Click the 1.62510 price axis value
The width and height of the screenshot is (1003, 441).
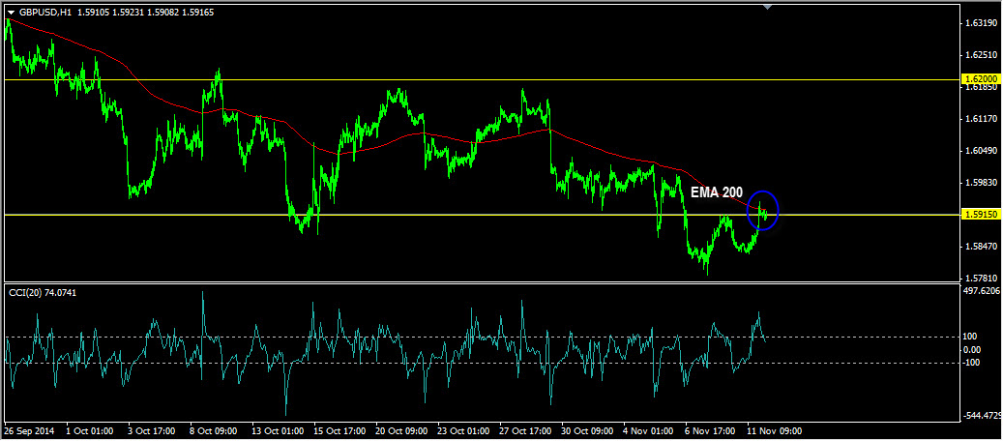(982, 55)
